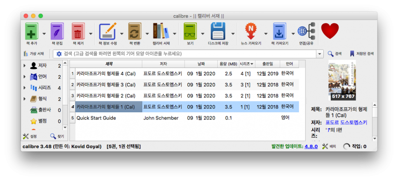Viewport: 398px width, 181px height.
Task: Click the Fetch news (뉴스 가져오기) icon
Action: (x=251, y=31)
